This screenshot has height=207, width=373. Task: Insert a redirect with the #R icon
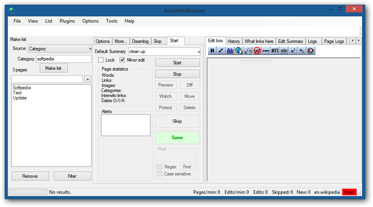tap(275, 51)
